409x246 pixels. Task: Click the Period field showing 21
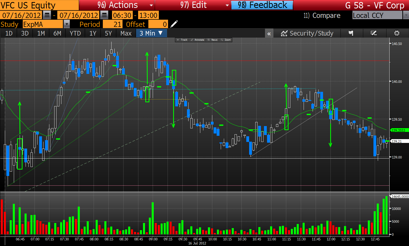(113, 24)
